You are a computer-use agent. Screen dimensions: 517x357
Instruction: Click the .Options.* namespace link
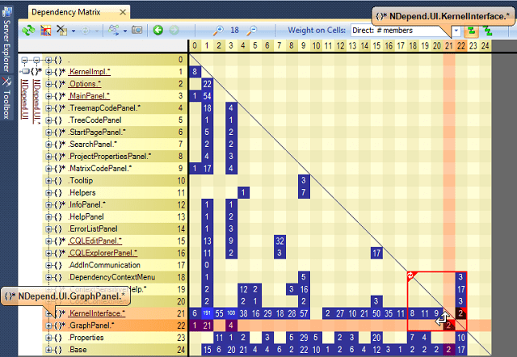coord(85,84)
